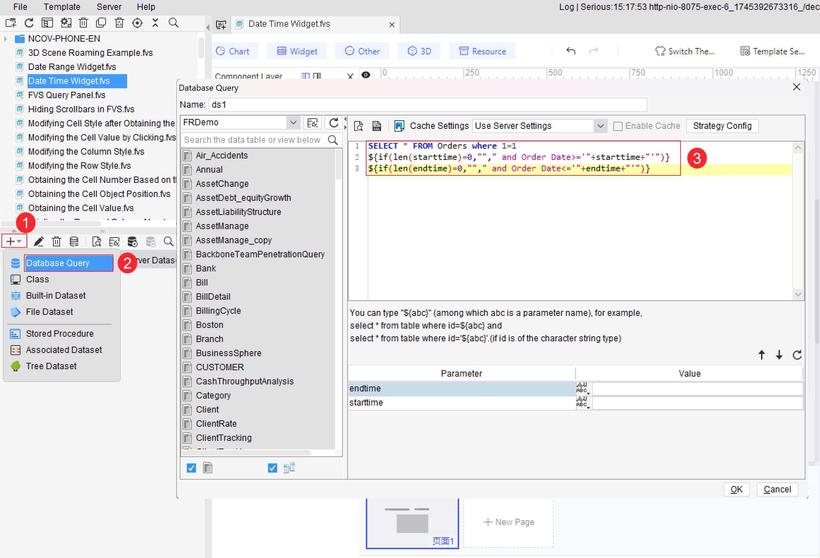Toggle the show views checkbox
This screenshot has height=558, width=820.
coord(273,468)
